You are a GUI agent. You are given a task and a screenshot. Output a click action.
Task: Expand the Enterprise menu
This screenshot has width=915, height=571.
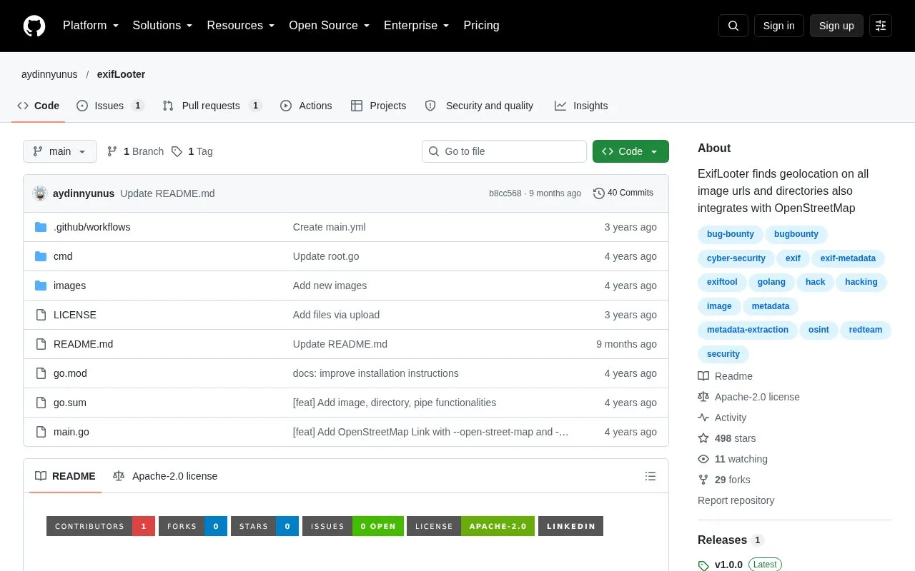tap(417, 26)
